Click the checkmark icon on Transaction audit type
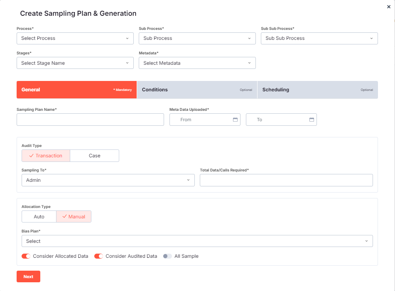 click(31, 156)
